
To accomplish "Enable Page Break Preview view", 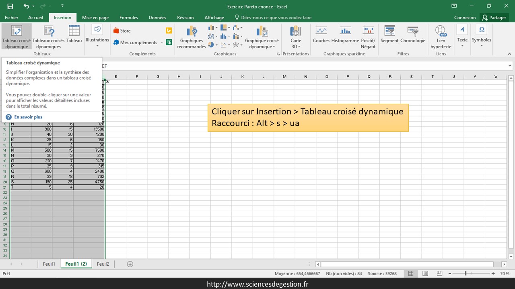I will [x=440, y=273].
